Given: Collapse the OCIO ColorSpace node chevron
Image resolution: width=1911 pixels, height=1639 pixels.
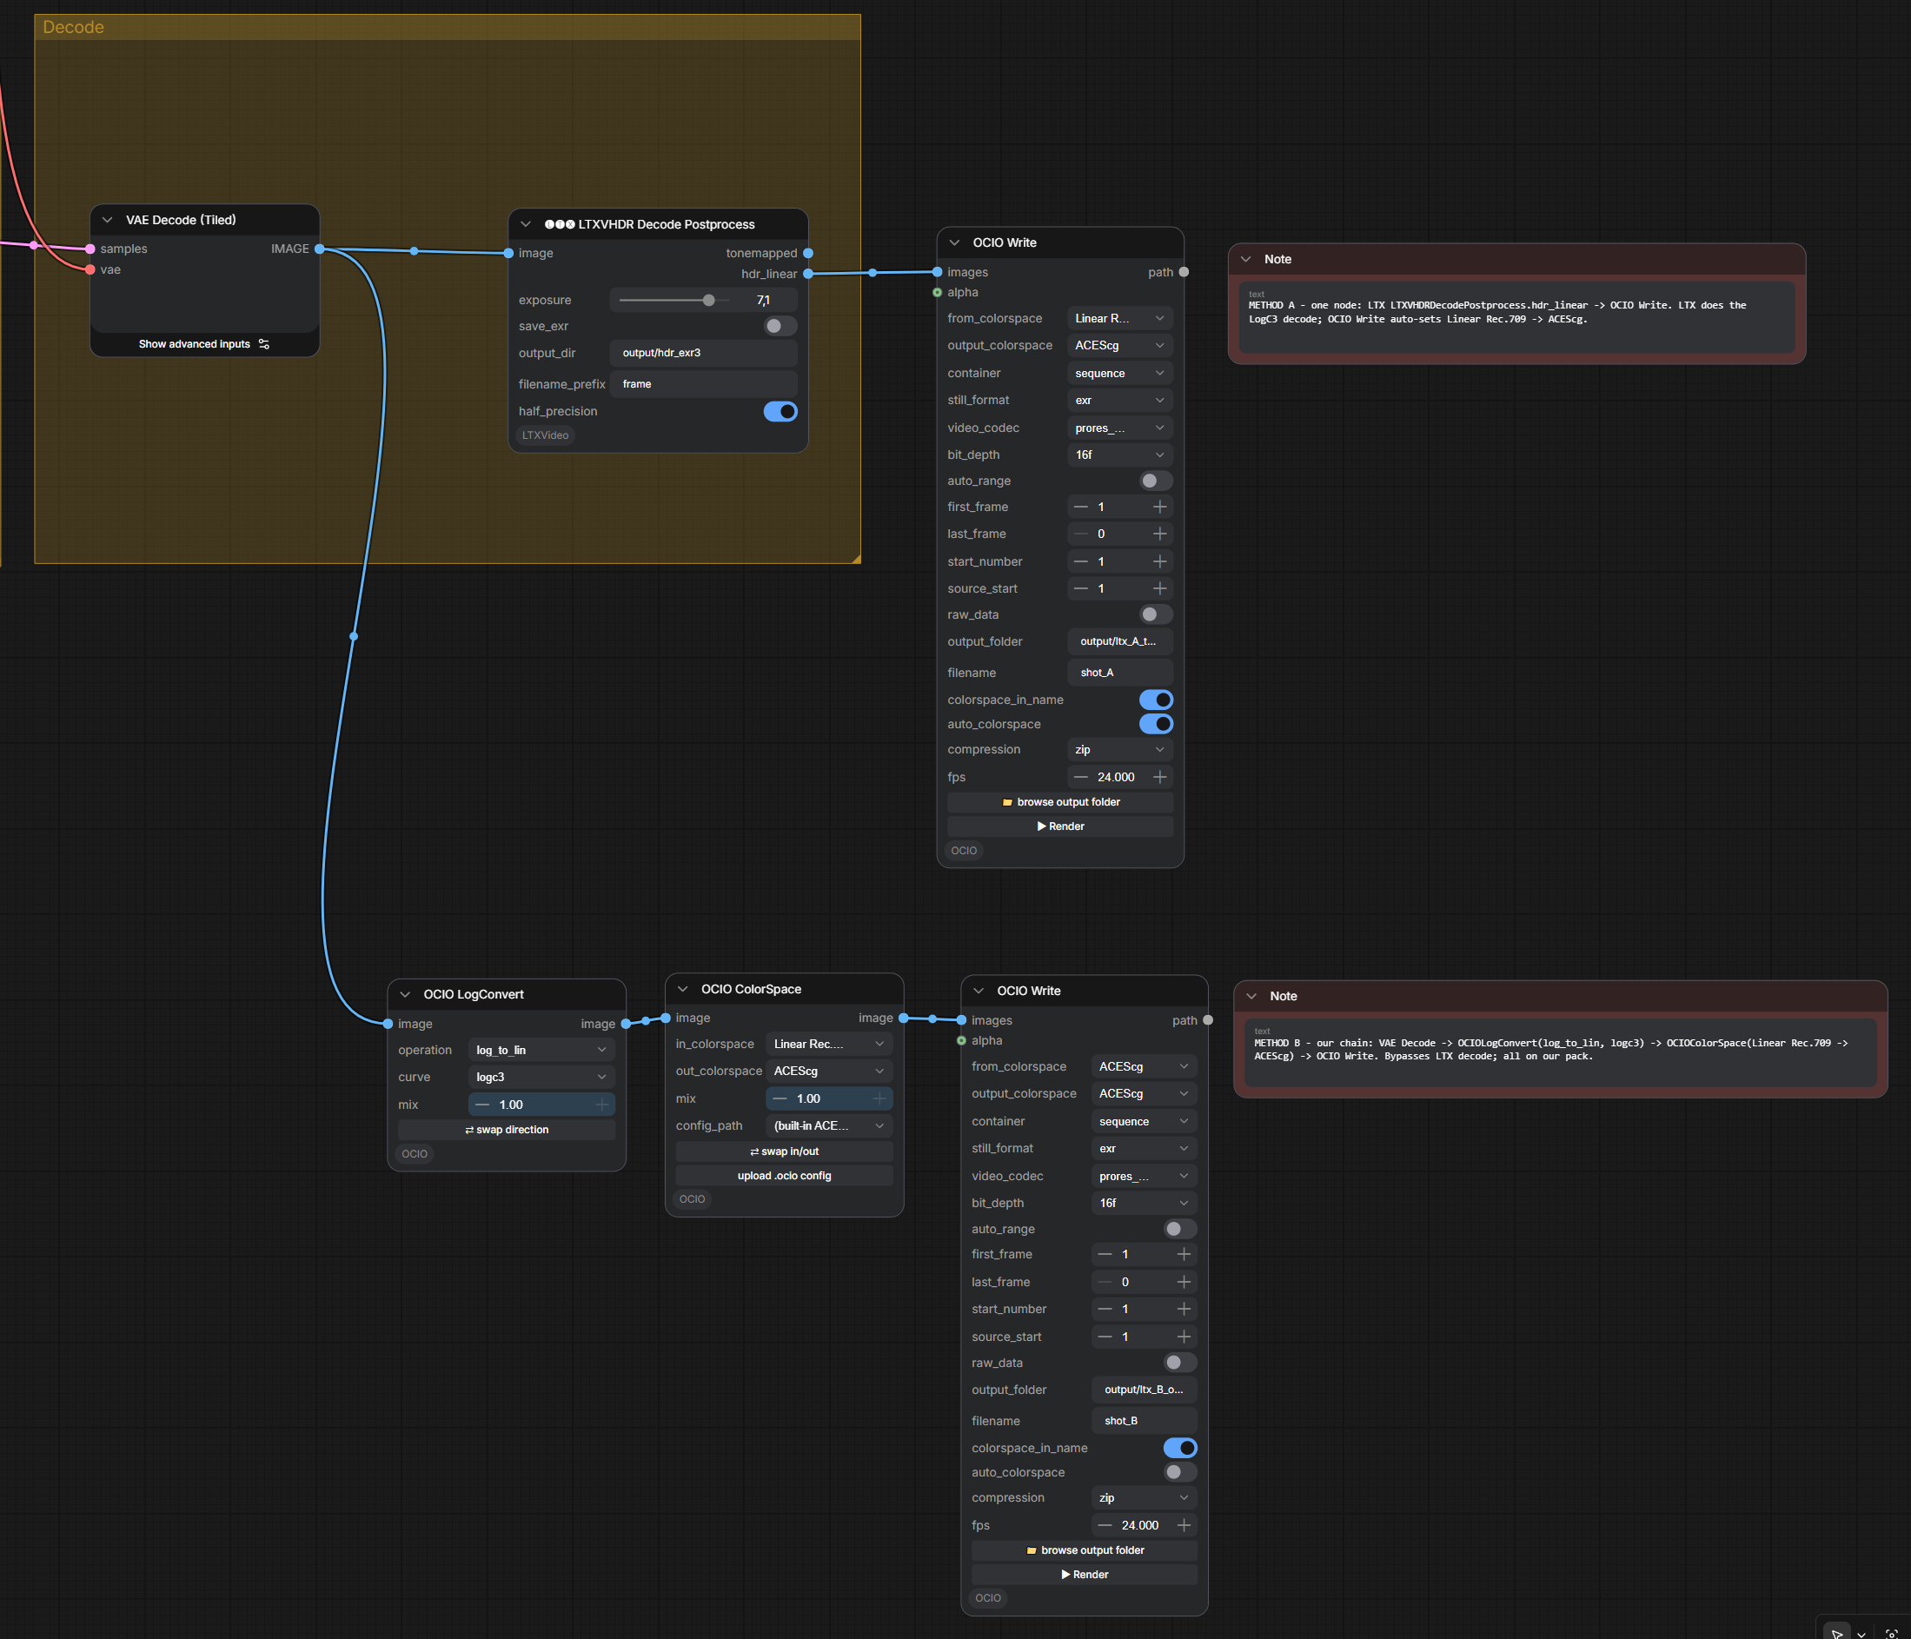Looking at the screenshot, I should coord(682,989).
